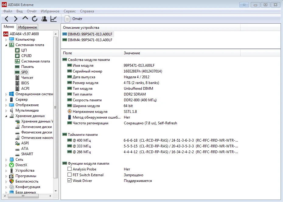Open the graph chart icon in toolbar
The width and height of the screenshot is (283, 202).
click(54, 19)
